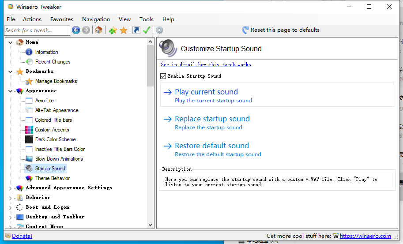Viewport: 403px width, 244px height.
Task: Expand the Context Menu tree node
Action: point(10,226)
